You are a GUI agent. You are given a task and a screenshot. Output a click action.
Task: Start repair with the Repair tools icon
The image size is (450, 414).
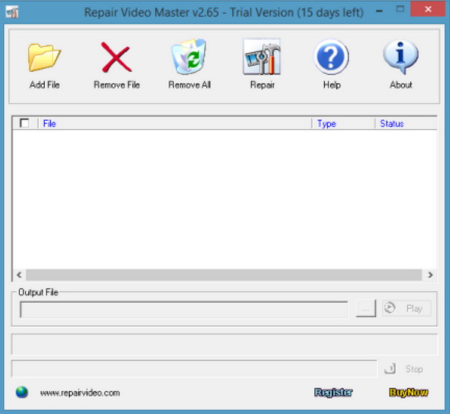[x=262, y=56]
